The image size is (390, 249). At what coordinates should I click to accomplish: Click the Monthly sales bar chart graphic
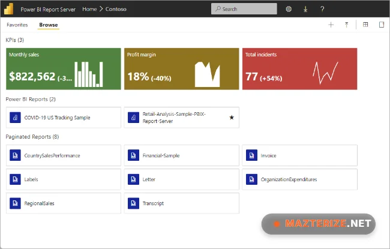89,74
